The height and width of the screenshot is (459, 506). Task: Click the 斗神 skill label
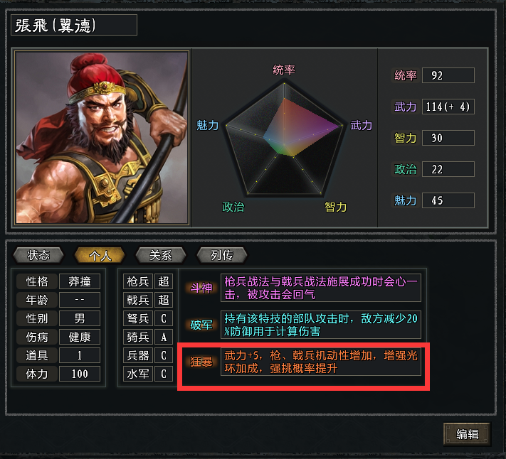pyautogui.click(x=201, y=288)
